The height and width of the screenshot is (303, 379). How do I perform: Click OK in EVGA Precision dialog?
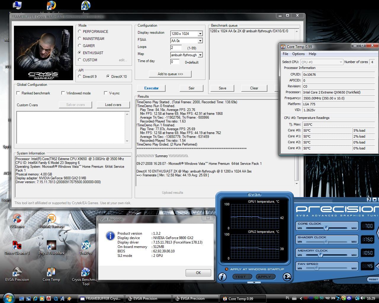click(x=198, y=273)
